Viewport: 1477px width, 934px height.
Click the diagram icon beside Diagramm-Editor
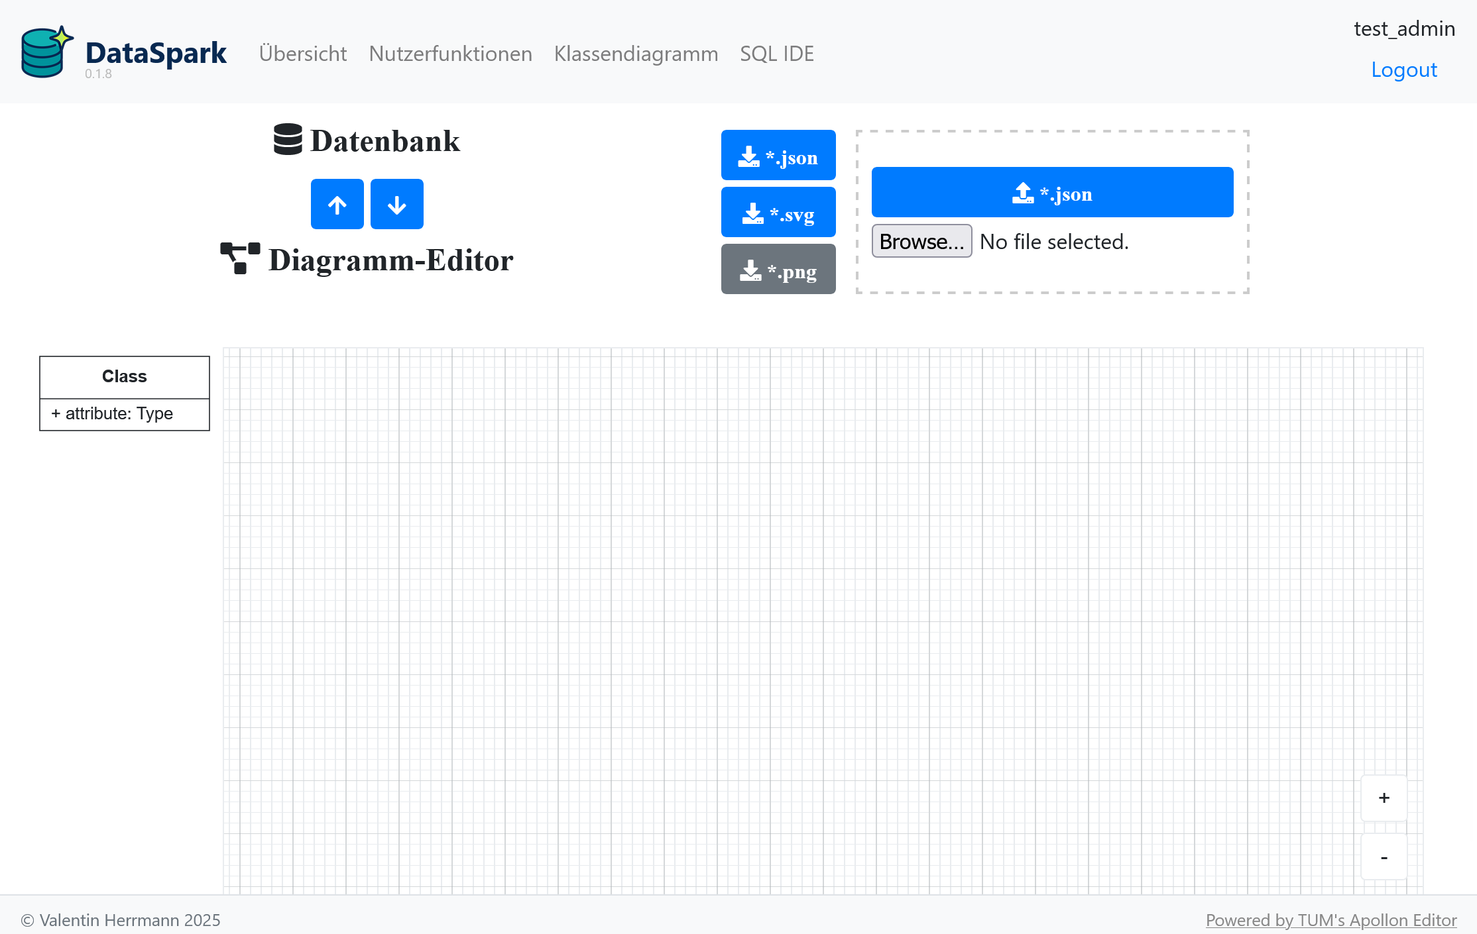(x=240, y=258)
